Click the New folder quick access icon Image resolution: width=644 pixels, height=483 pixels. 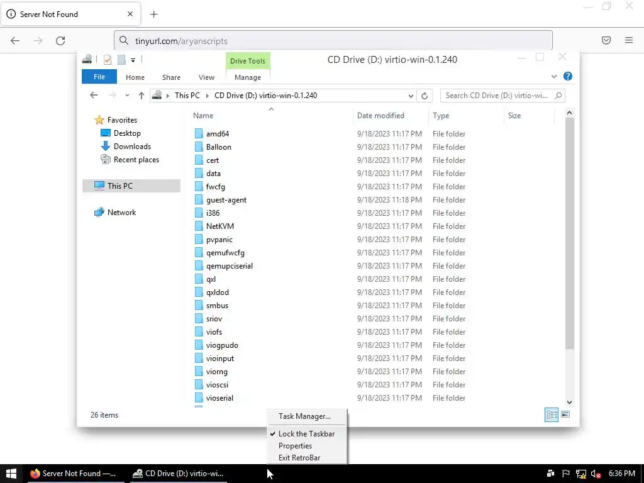[x=121, y=60]
